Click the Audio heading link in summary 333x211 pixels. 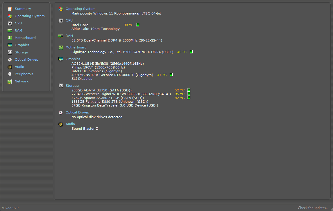(x=70, y=124)
